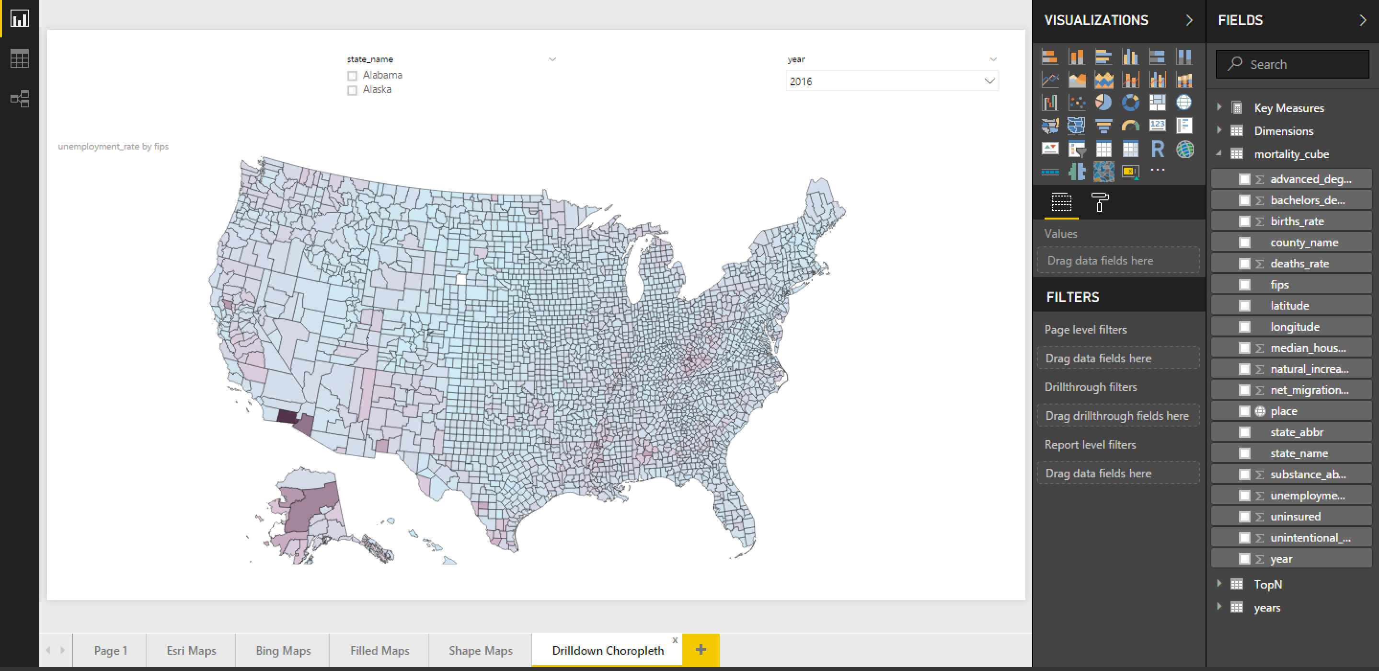
Task: Collapse the mortality_cube table
Action: (1219, 154)
